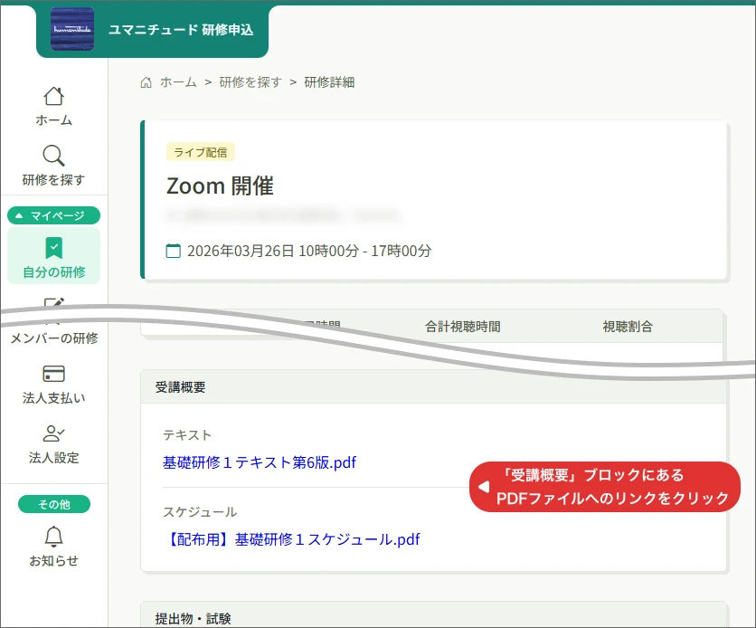Click the ライブ配信 badge
Viewport: 756px width, 628px height.
point(200,152)
